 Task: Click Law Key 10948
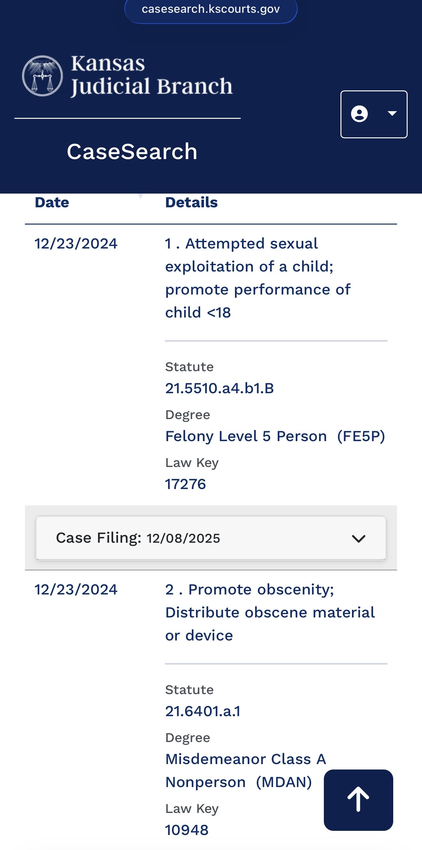click(187, 830)
